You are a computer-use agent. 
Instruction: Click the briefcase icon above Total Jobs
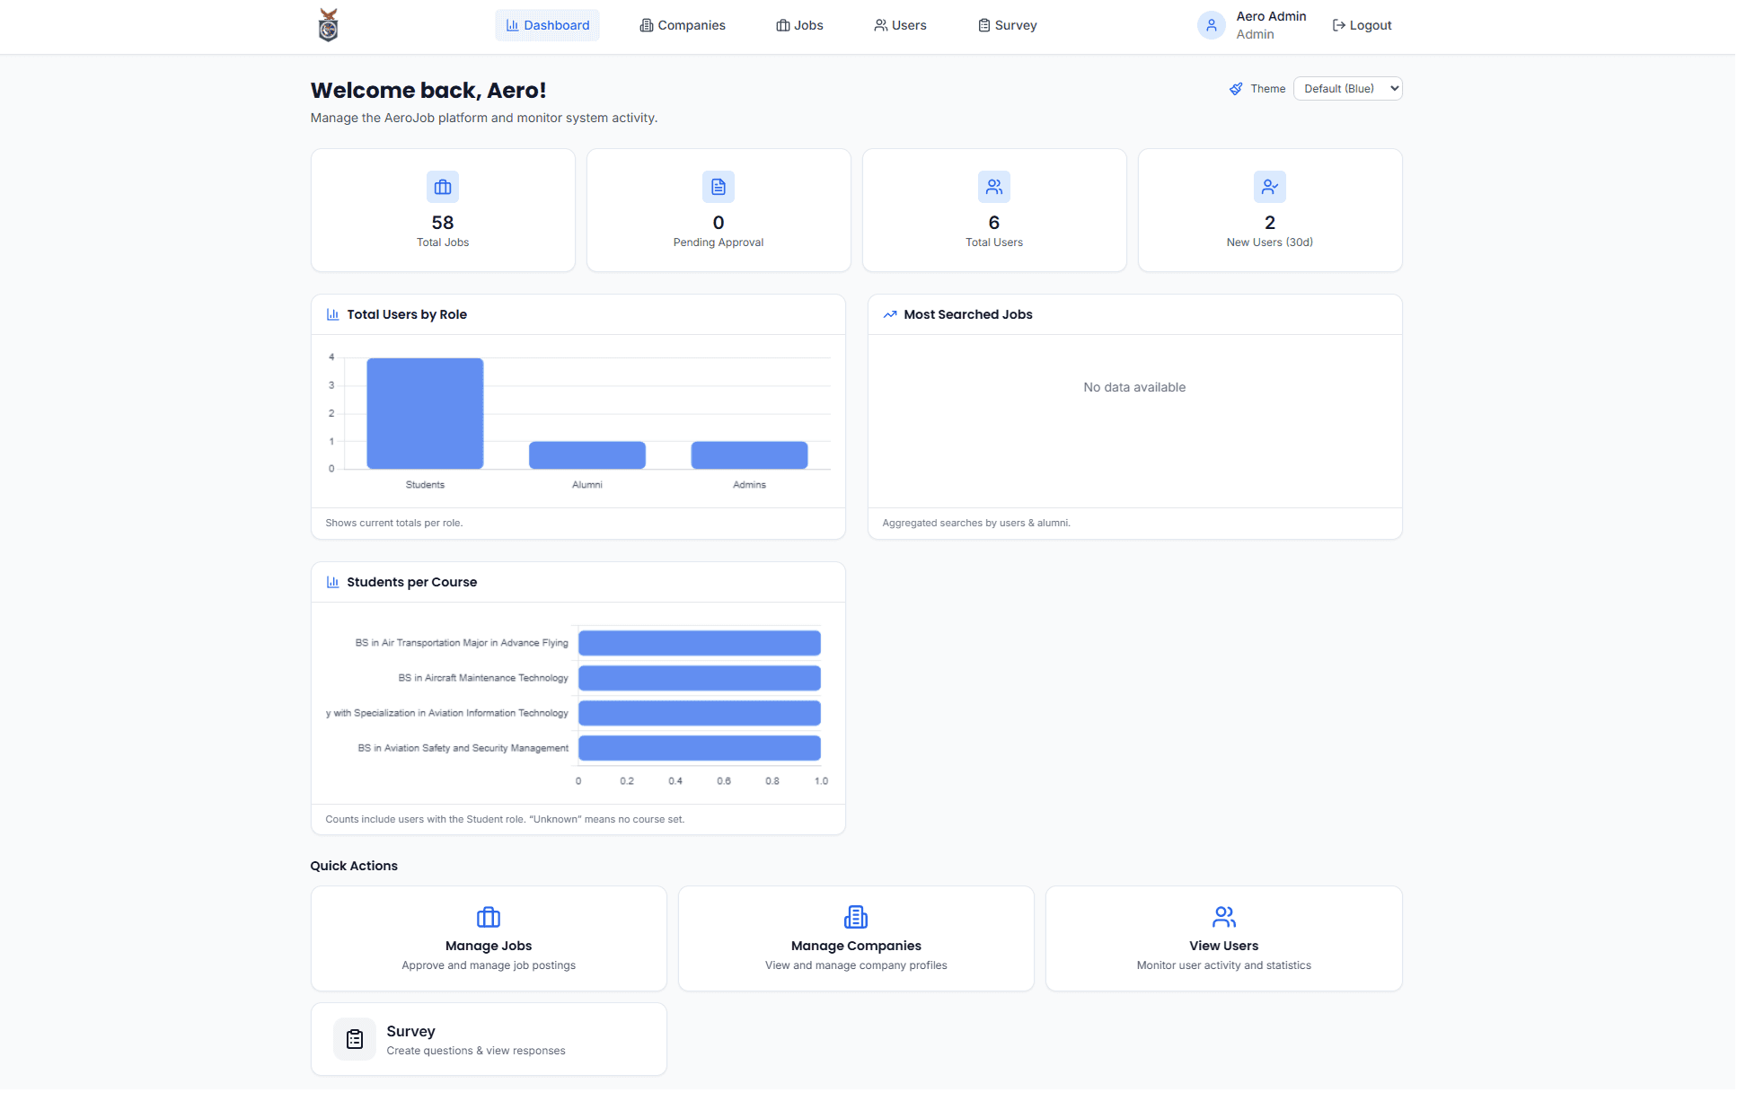[443, 187]
